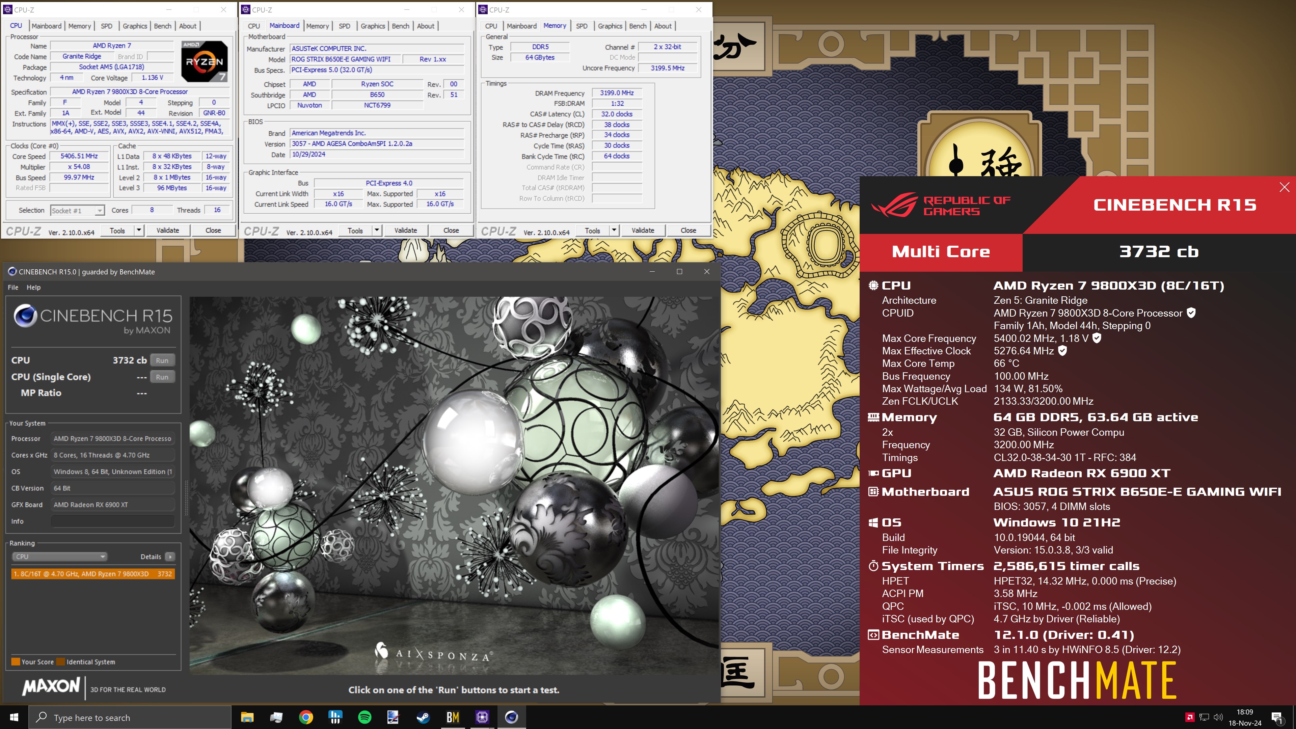Open the Socket #1 selection dropdown
Image resolution: width=1296 pixels, height=729 pixels.
click(78, 210)
